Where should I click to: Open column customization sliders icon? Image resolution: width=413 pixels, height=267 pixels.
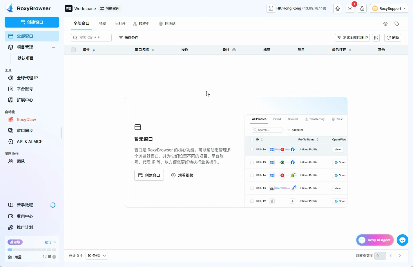(376, 38)
